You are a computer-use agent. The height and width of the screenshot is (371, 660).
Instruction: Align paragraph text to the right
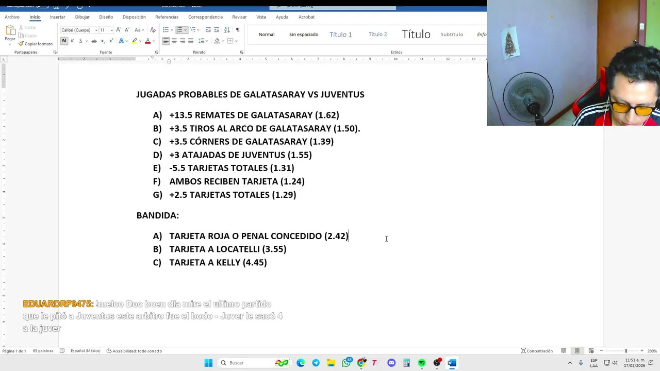(x=183, y=41)
